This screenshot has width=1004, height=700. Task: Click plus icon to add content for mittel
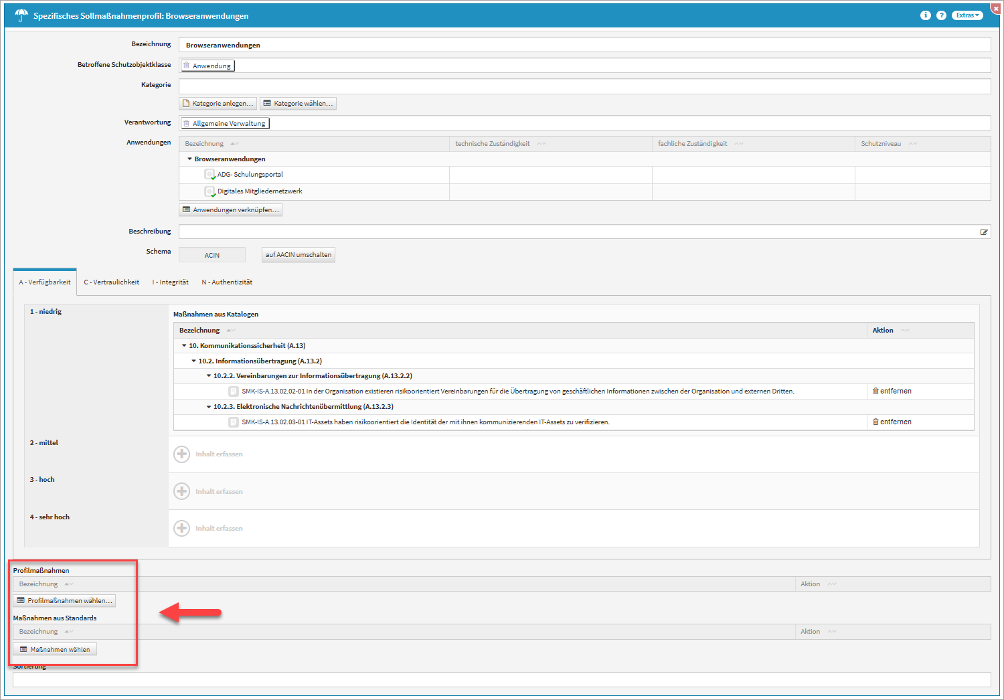coord(182,454)
